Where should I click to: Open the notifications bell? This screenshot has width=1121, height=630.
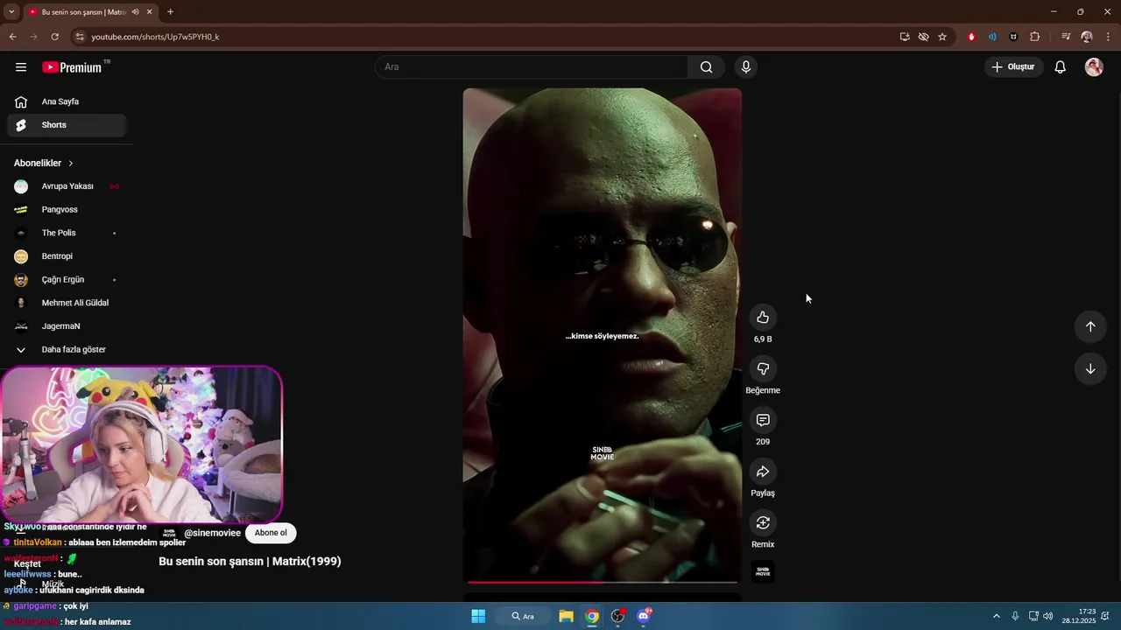(x=1060, y=67)
